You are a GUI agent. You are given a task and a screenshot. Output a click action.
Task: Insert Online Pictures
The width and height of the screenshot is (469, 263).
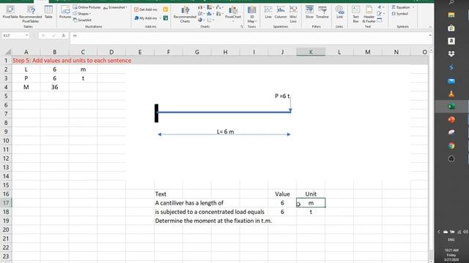(86, 7)
